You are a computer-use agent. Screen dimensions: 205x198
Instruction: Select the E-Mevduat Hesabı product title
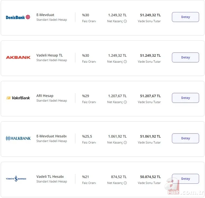pos(51,136)
